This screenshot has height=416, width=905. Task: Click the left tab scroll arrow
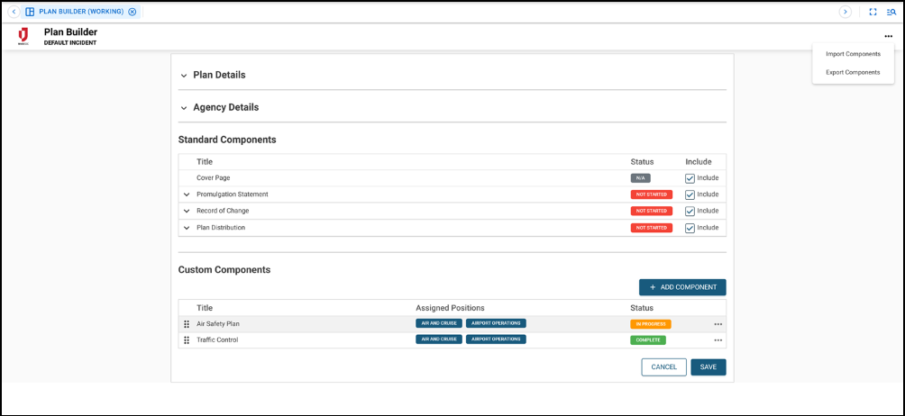[x=14, y=12]
